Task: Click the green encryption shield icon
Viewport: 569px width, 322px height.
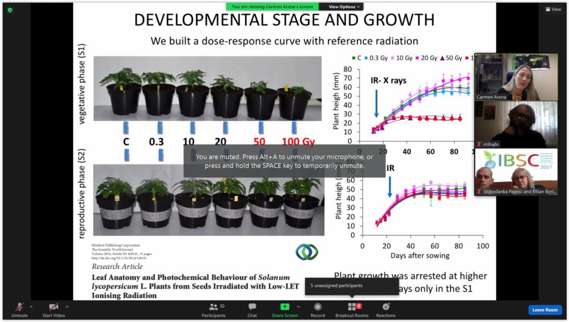Action: (9, 9)
